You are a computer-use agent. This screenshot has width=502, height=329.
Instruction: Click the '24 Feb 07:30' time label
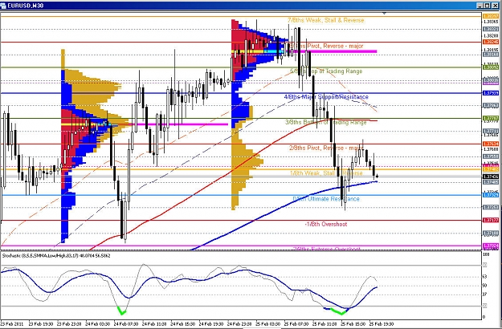(x=126, y=324)
